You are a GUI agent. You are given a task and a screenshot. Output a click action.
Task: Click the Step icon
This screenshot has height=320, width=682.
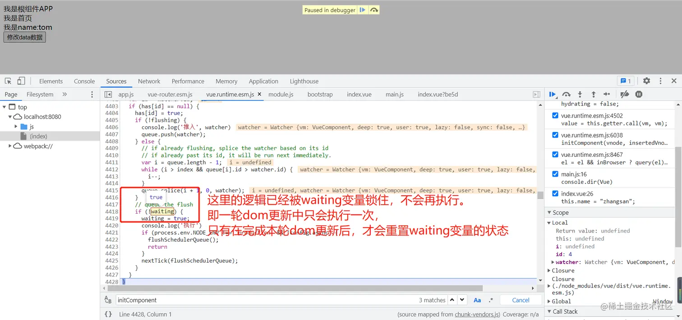(607, 94)
